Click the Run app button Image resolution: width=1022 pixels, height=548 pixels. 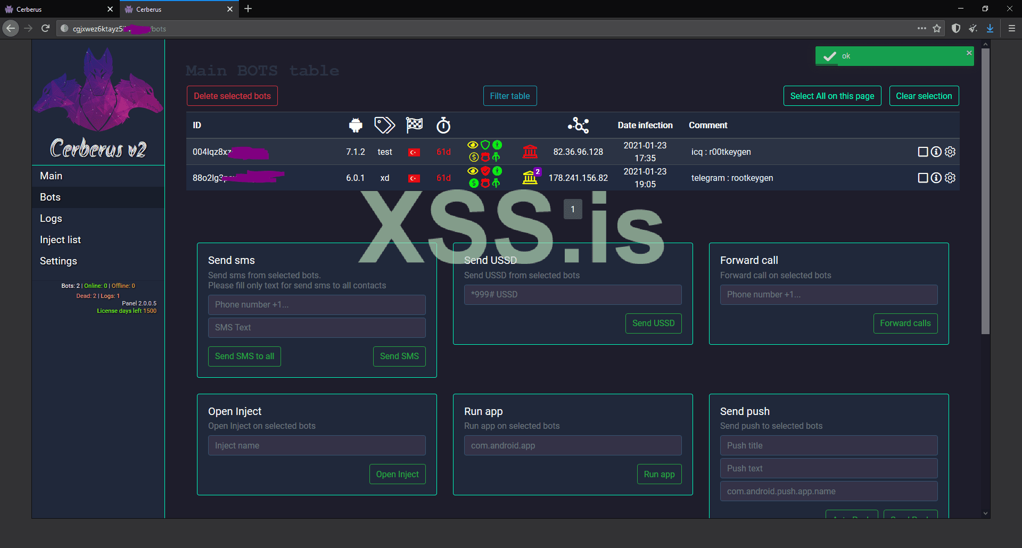pos(659,475)
